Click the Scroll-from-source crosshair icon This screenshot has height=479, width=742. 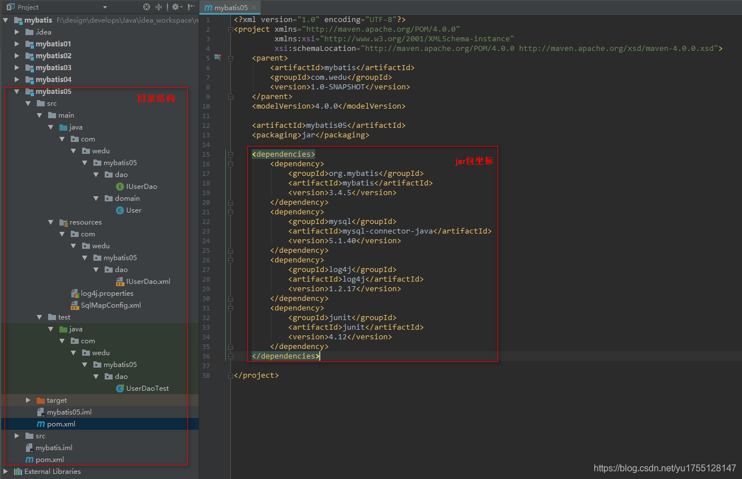pos(147,8)
